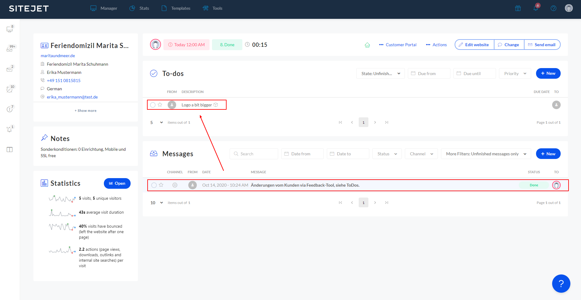The height and width of the screenshot is (300, 581).
Task: Click the help question mark in header
Action: pyautogui.click(x=553, y=8)
